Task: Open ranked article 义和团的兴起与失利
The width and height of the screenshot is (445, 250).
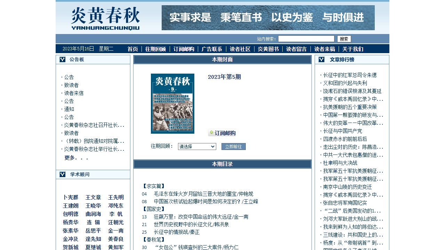Action: pos(345,83)
